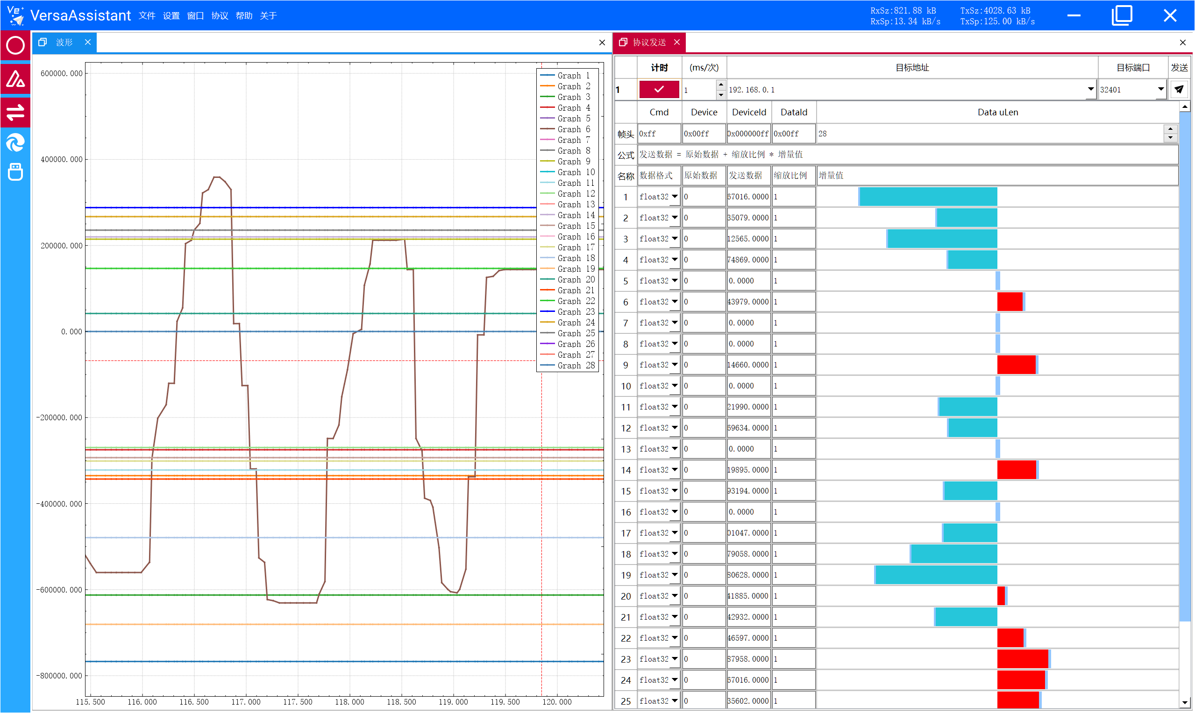Open the 协议 menu
Viewport: 1195px width, 713px height.
[220, 16]
